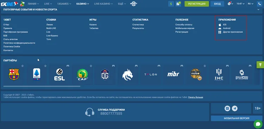Open ESL partner logo
The height and width of the screenshot is (129, 264).
pos(59,74)
